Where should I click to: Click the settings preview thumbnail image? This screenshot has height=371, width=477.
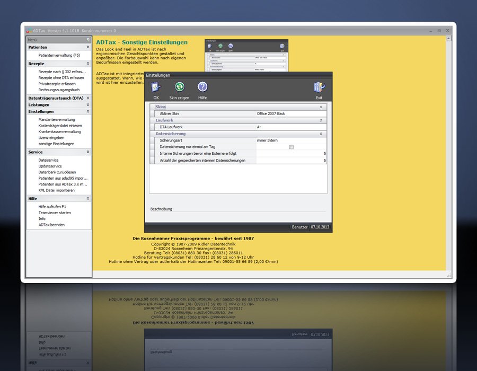coord(246,56)
